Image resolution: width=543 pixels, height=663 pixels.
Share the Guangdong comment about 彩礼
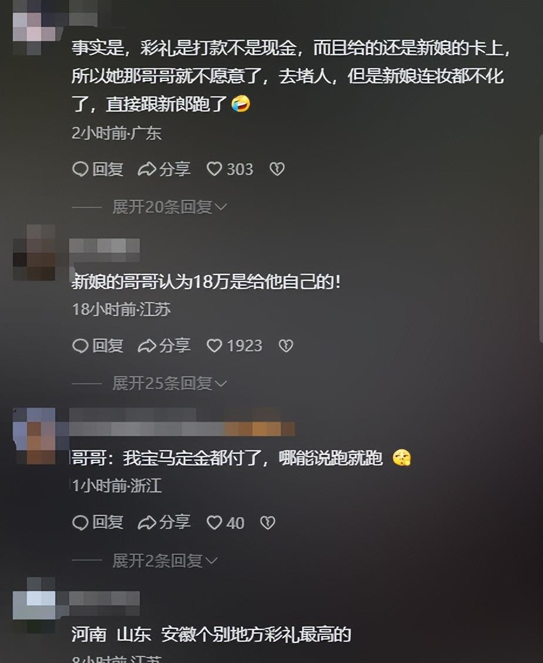164,169
